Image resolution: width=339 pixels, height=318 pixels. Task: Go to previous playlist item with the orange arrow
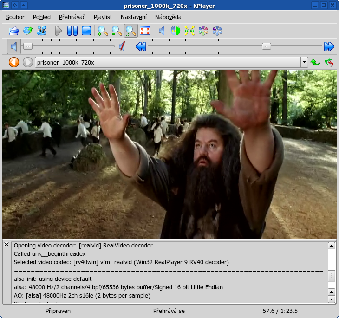pos(14,63)
